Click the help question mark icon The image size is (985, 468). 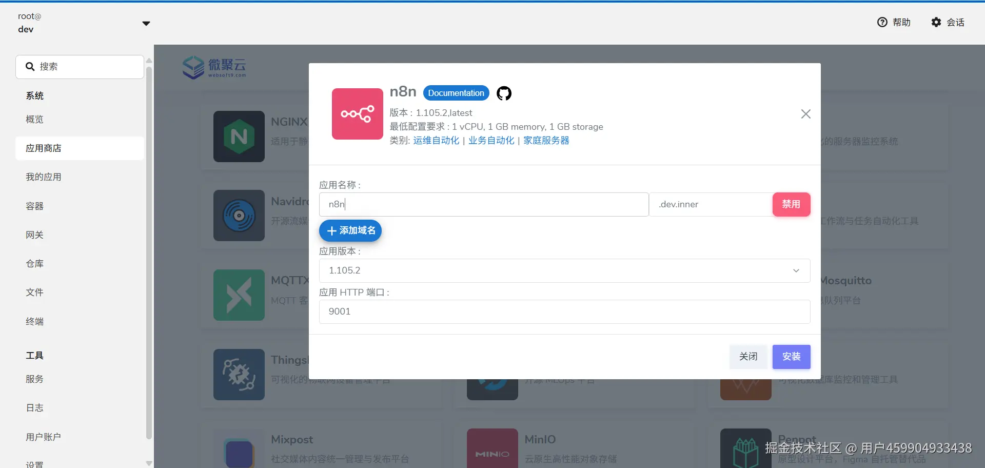tap(882, 22)
